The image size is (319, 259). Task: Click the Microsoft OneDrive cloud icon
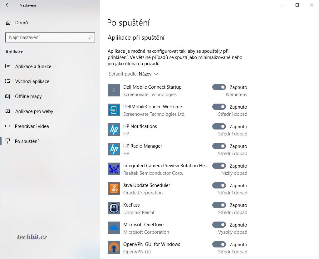tap(114, 228)
